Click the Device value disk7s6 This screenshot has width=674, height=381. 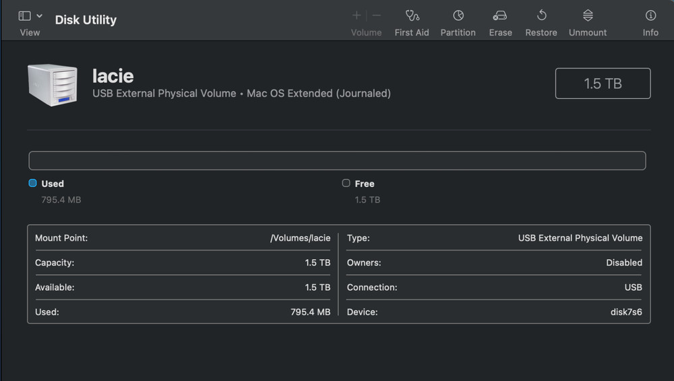coord(626,312)
